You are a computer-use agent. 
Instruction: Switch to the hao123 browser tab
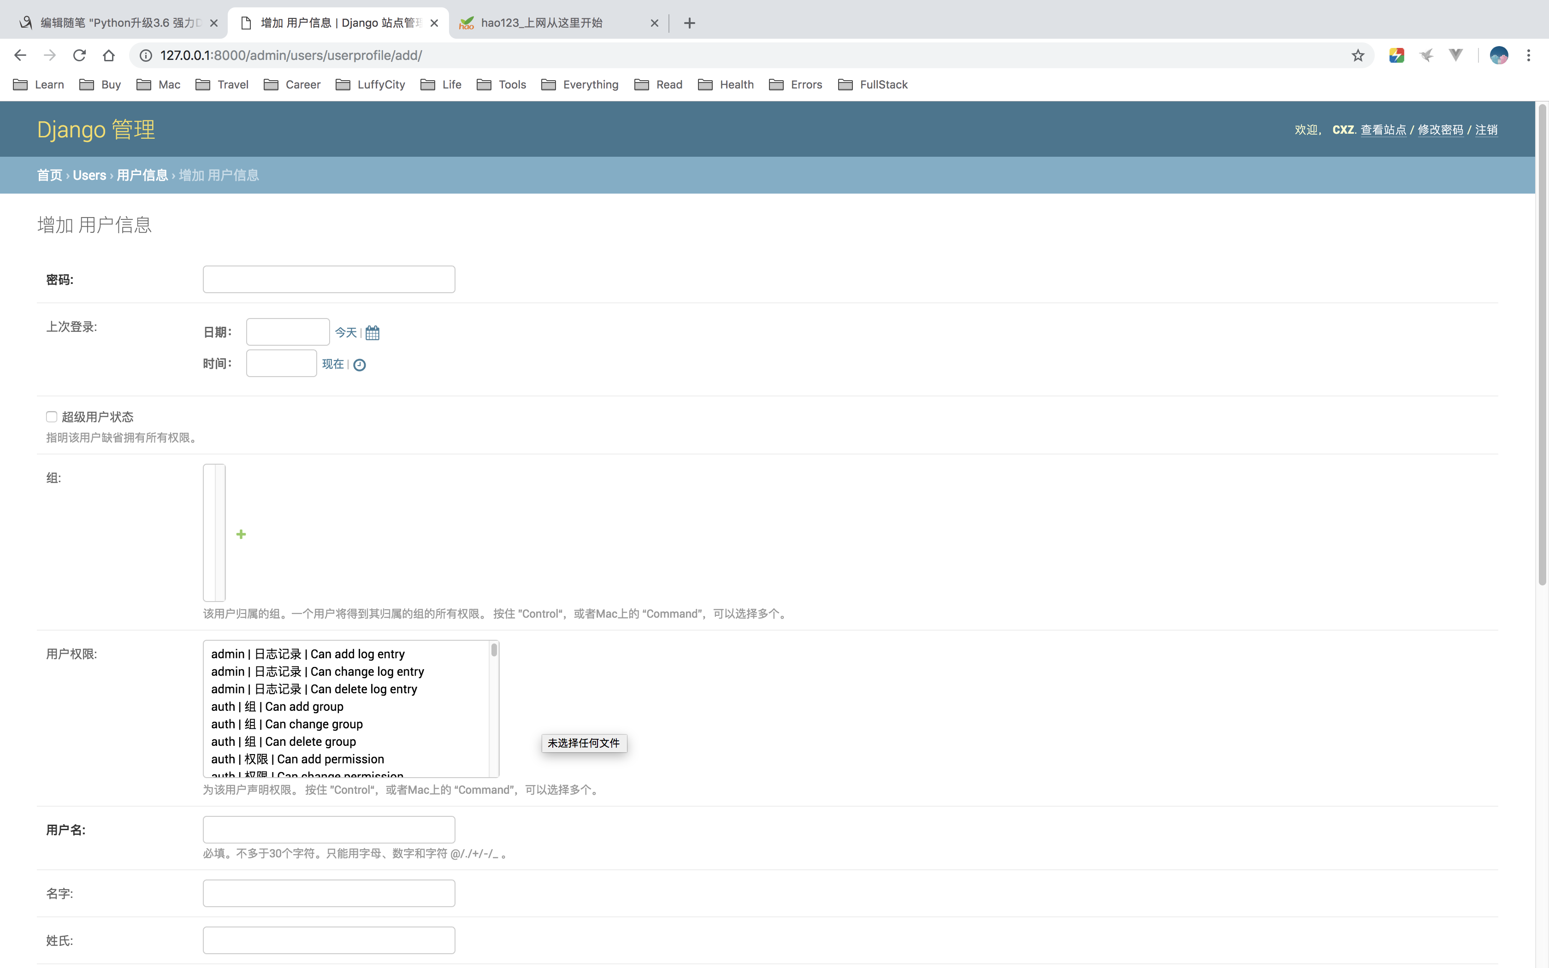(541, 23)
